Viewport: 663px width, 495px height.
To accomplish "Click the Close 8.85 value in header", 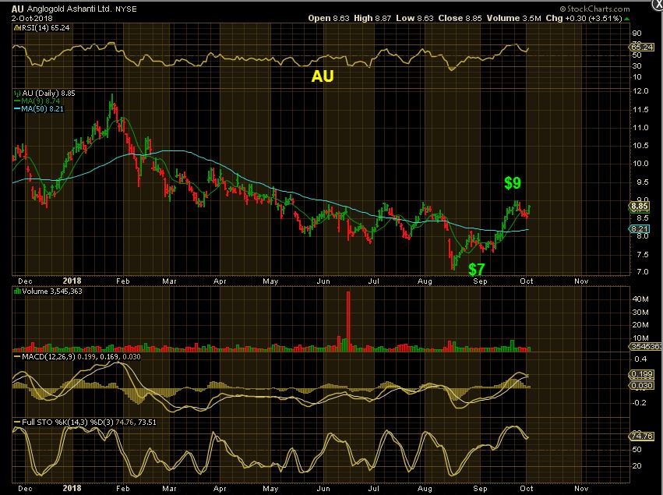I will [460, 18].
